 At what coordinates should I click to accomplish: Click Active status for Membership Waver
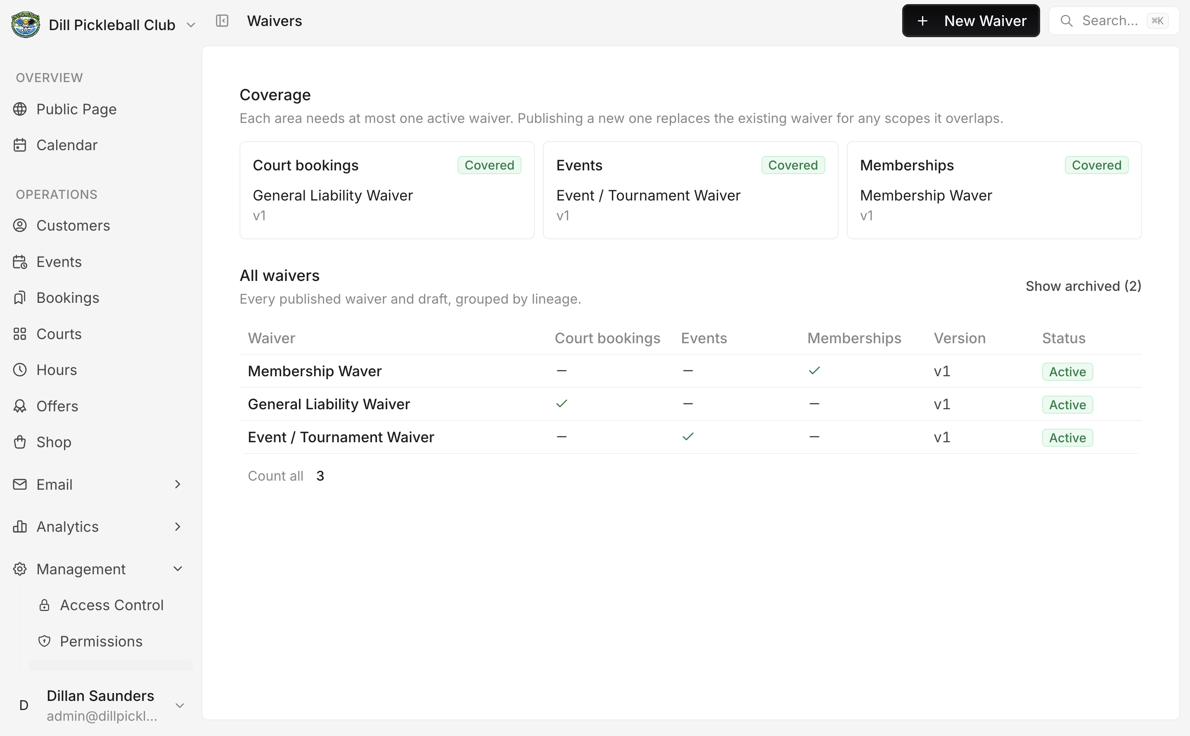point(1067,371)
